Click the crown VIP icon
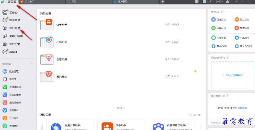The width and height of the screenshot is (255, 130). (x=227, y=1)
